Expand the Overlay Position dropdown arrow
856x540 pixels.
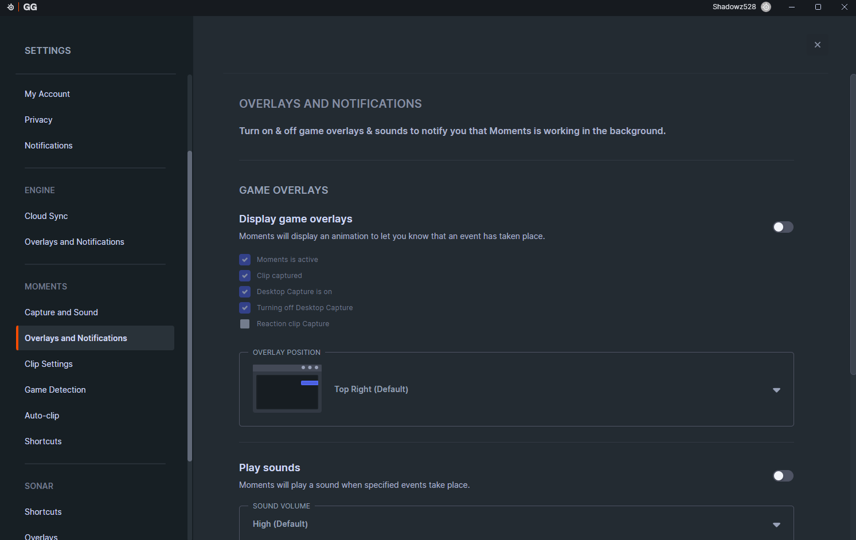(776, 390)
